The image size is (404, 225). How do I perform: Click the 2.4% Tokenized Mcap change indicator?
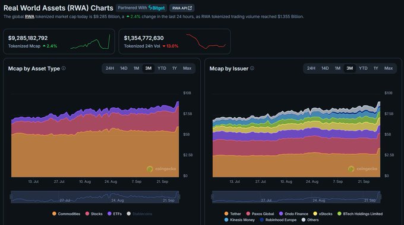pyautogui.click(x=50, y=46)
